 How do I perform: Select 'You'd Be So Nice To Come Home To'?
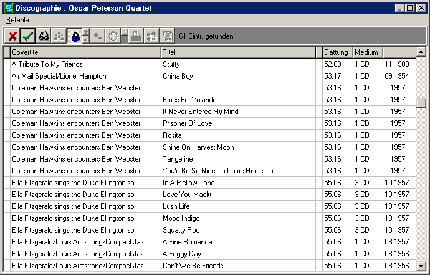coord(218,171)
